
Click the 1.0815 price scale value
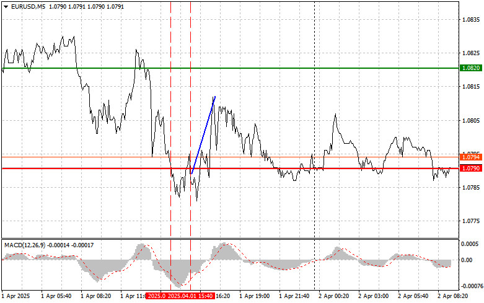pos(471,87)
